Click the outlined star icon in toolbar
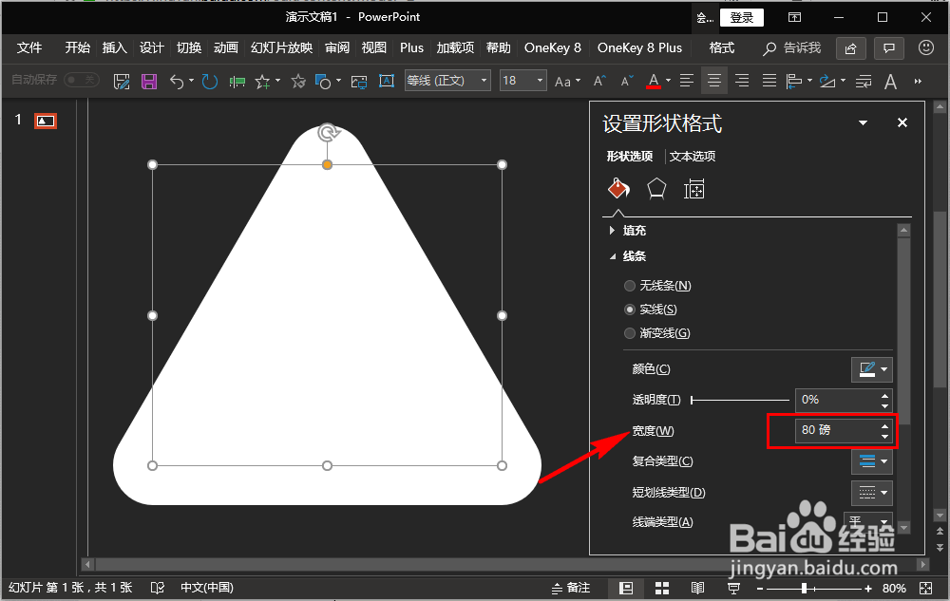This screenshot has height=601, width=950. (x=298, y=81)
